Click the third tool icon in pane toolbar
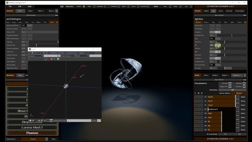252x142 pixels. tap(52, 59)
